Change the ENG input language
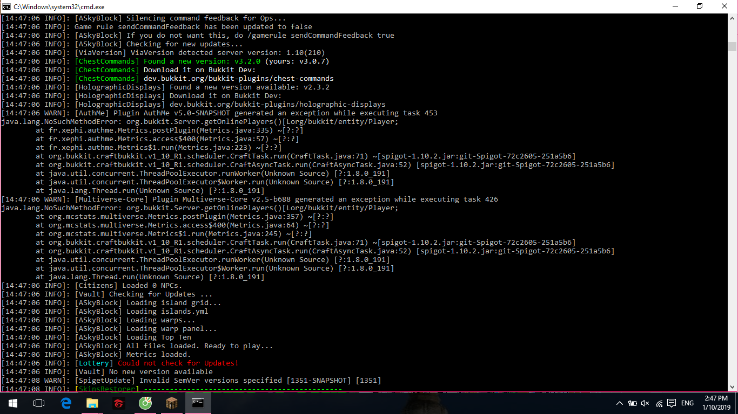Viewport: 738px width, 414px height. [687, 403]
